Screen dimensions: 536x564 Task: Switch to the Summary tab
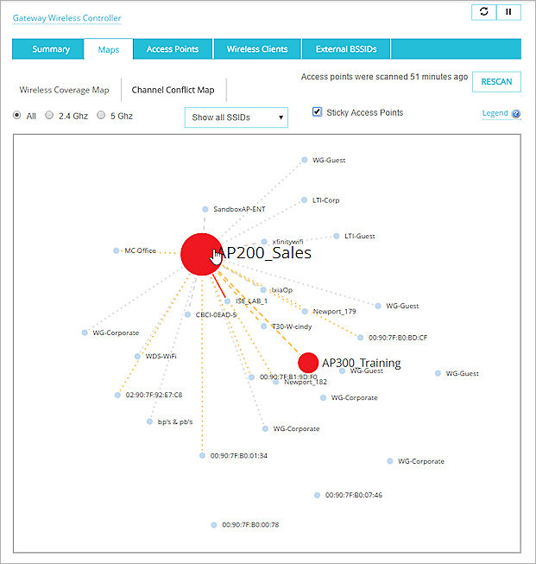click(51, 49)
